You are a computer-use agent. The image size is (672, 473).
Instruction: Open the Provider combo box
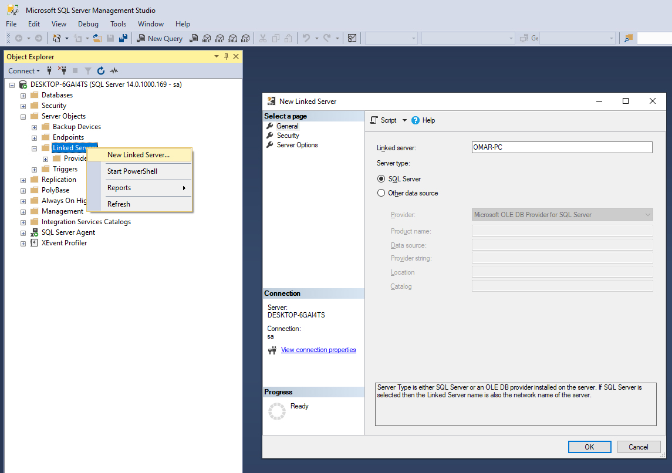pyautogui.click(x=562, y=215)
